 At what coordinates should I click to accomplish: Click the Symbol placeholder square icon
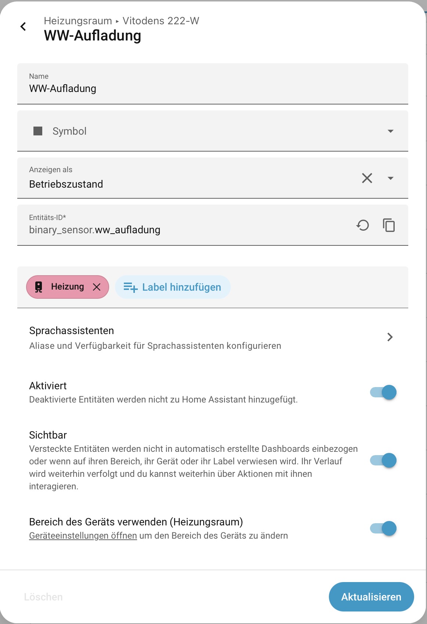click(x=38, y=131)
